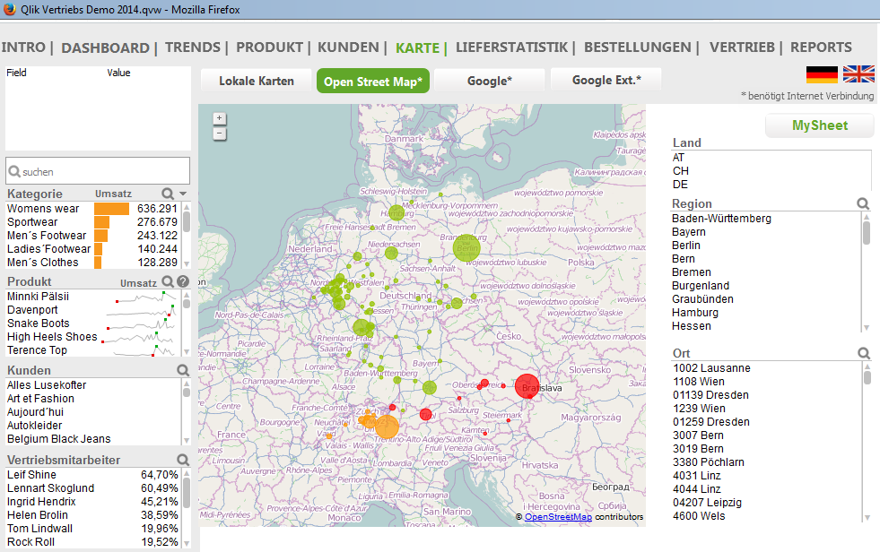Select Womens wear in Kategorie
This screenshot has width=880, height=552.
tap(92, 209)
